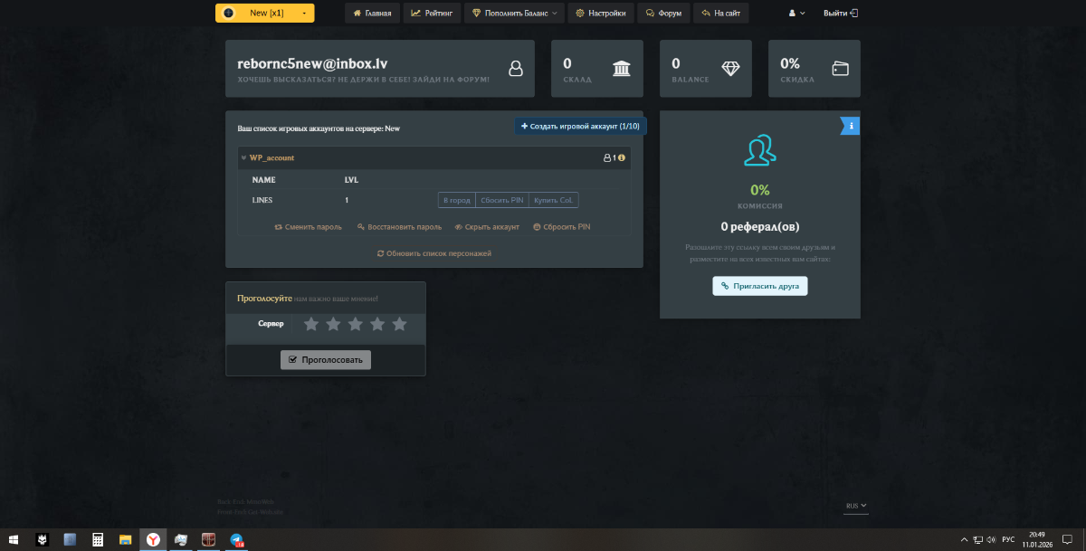Viewport: 1086px width, 551px height.
Task: Go to Рейтинг in navigation
Action: coord(430,14)
